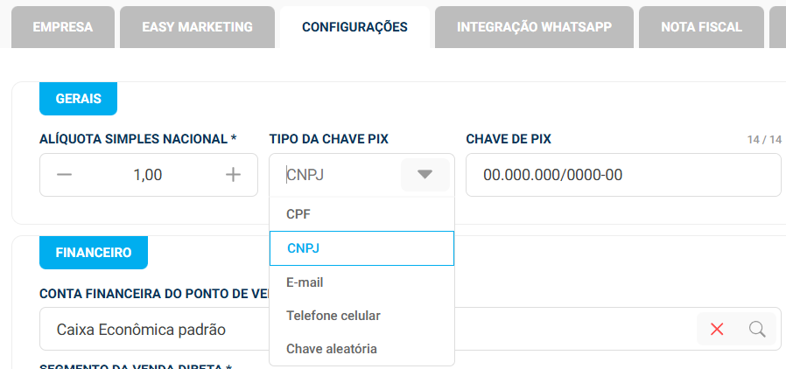Open the Empresa tab
Viewport: 786px width, 369px height.
(x=62, y=27)
